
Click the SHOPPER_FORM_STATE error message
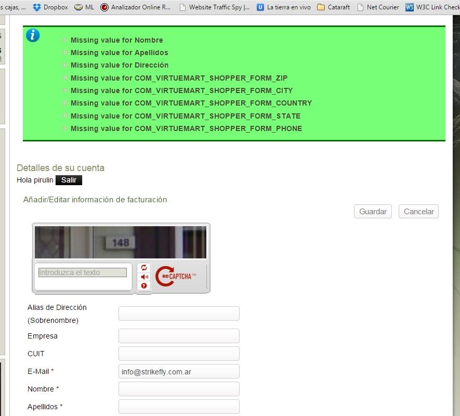coord(186,116)
